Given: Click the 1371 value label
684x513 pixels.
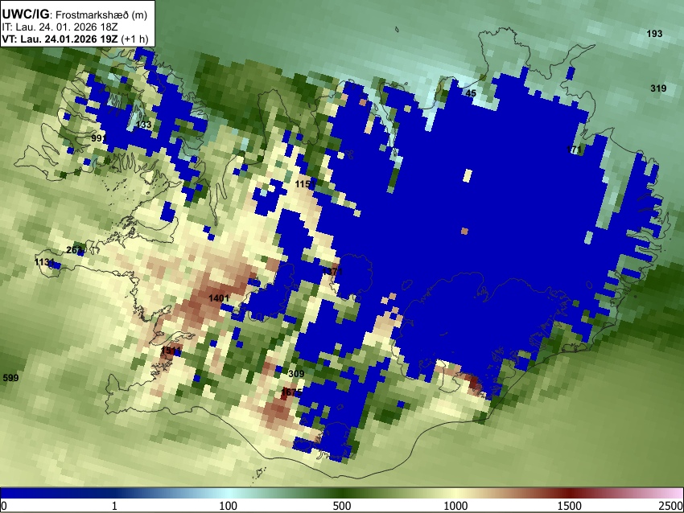Looking at the screenshot, I should (332, 272).
